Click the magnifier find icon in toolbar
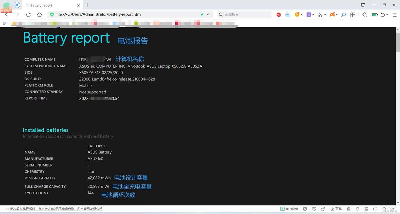The height and width of the screenshot is (214, 400). (343, 15)
